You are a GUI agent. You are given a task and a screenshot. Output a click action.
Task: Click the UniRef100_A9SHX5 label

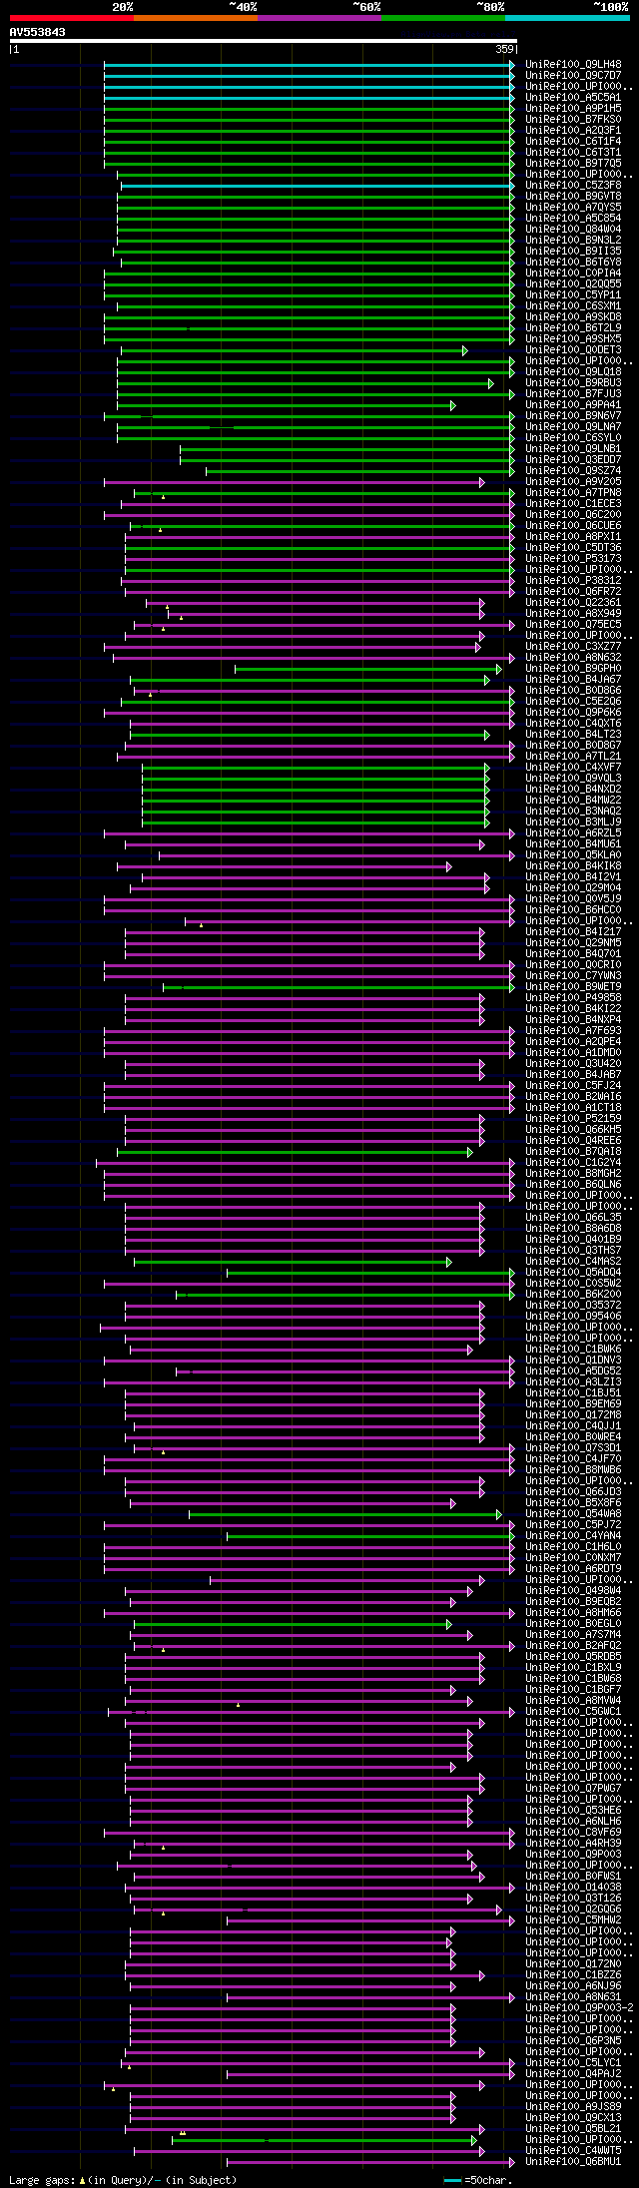573,339
